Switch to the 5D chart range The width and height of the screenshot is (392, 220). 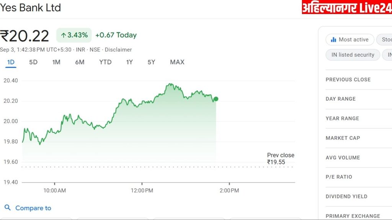pyautogui.click(x=33, y=62)
